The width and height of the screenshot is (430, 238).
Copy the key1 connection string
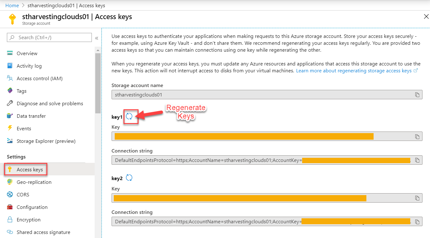417,160
